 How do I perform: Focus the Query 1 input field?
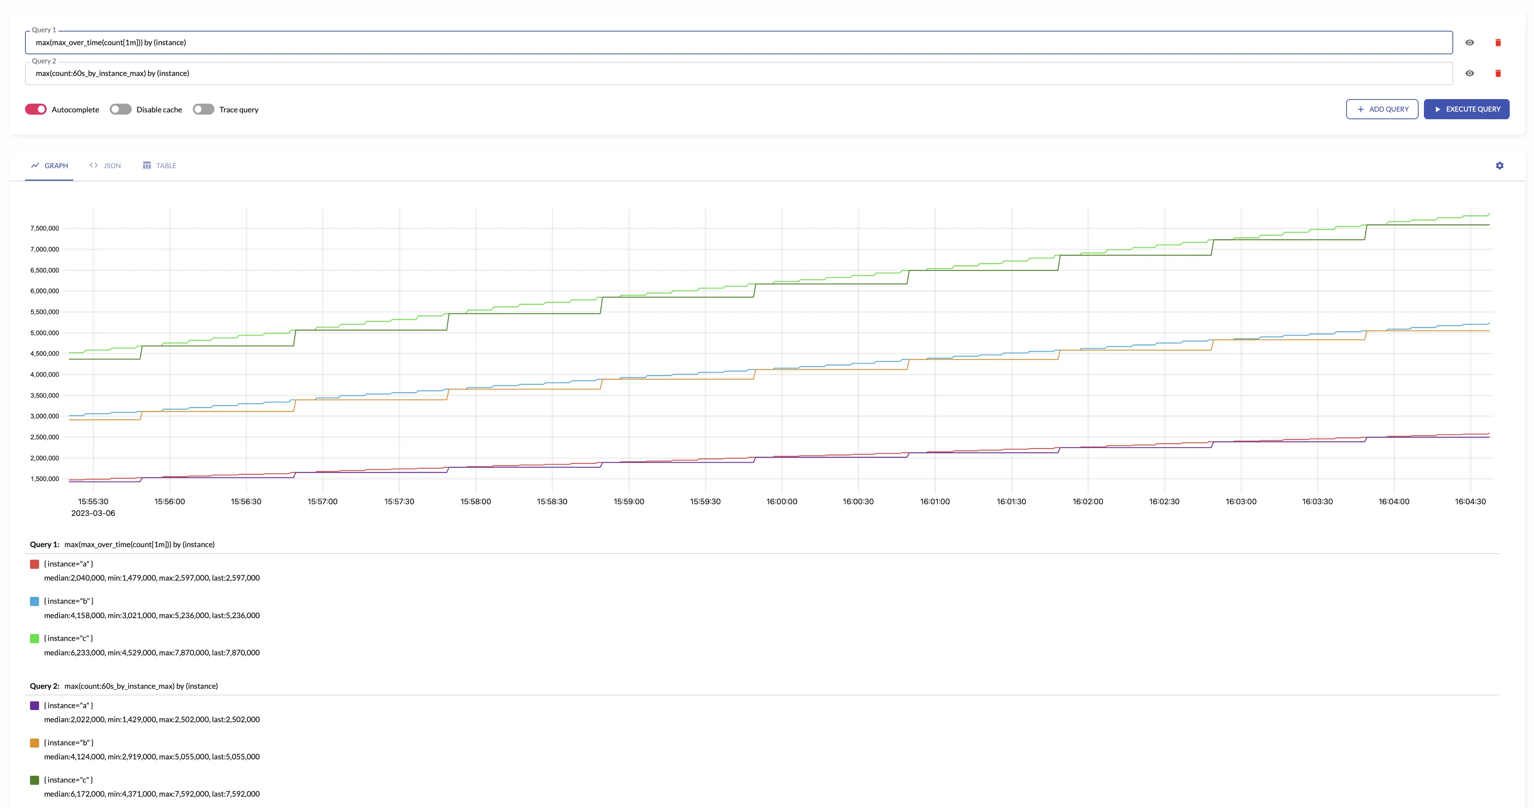pyautogui.click(x=739, y=42)
